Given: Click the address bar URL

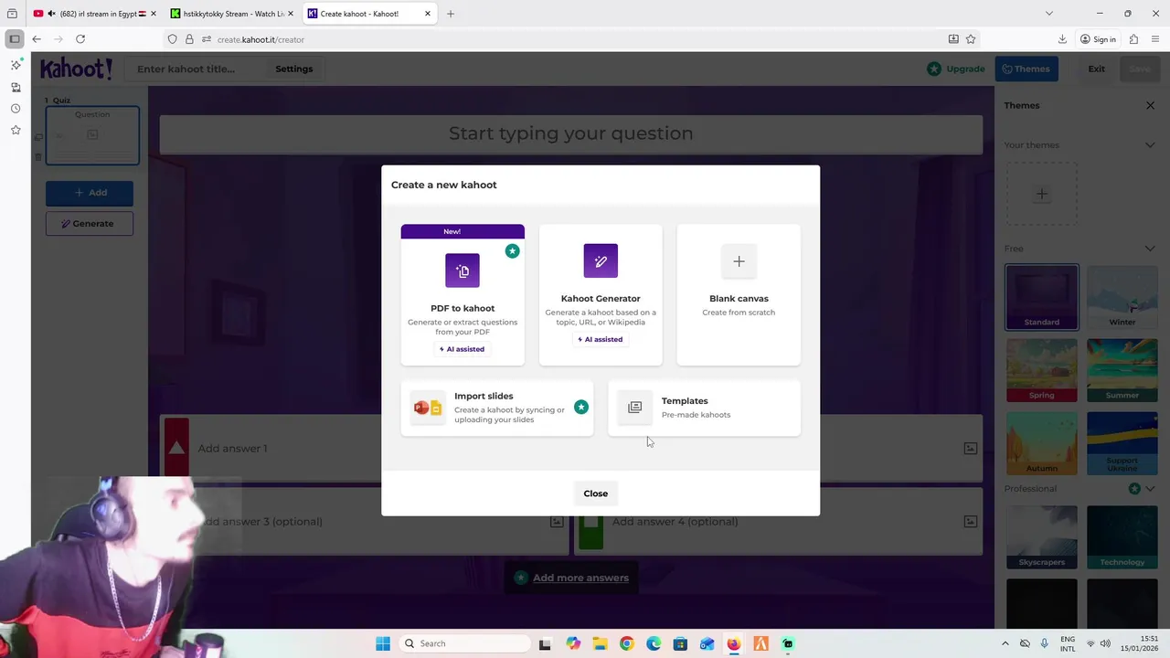Looking at the screenshot, I should tap(261, 39).
